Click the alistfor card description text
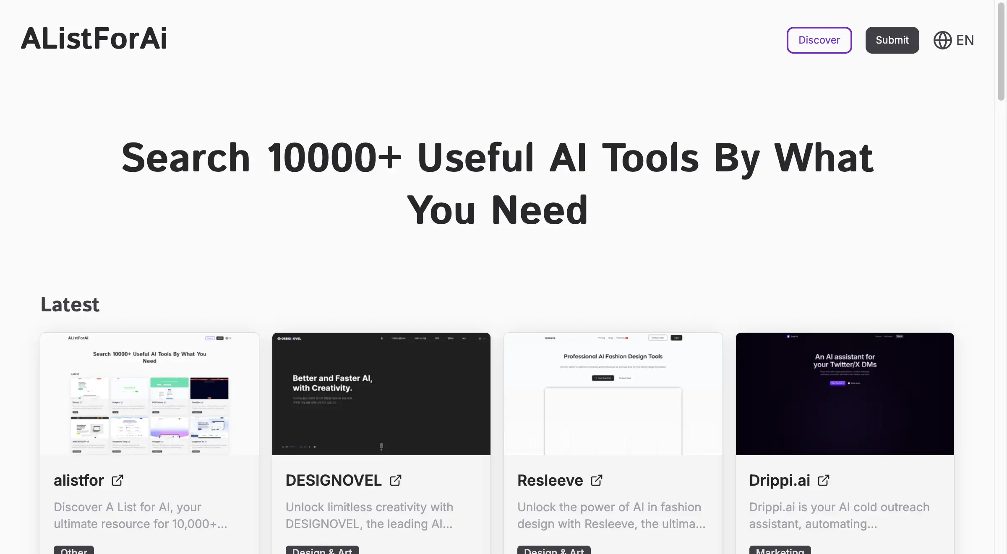Viewport: 1007px width, 554px height. pyautogui.click(x=141, y=515)
